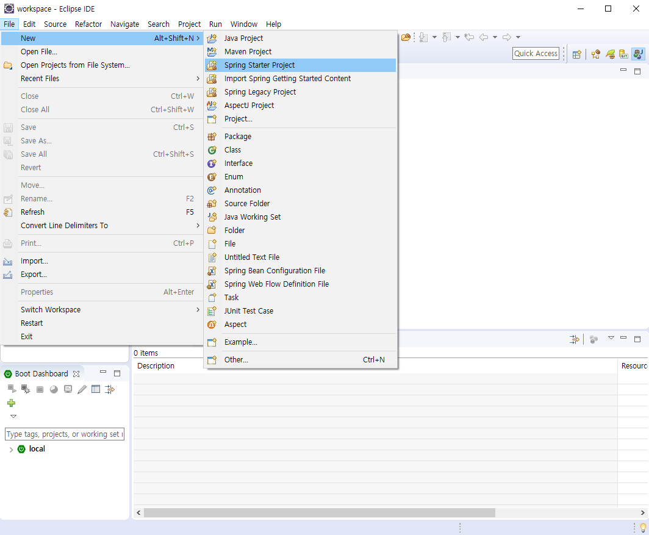Click the Open Perspective icon
The height and width of the screenshot is (535, 649).
pos(576,54)
